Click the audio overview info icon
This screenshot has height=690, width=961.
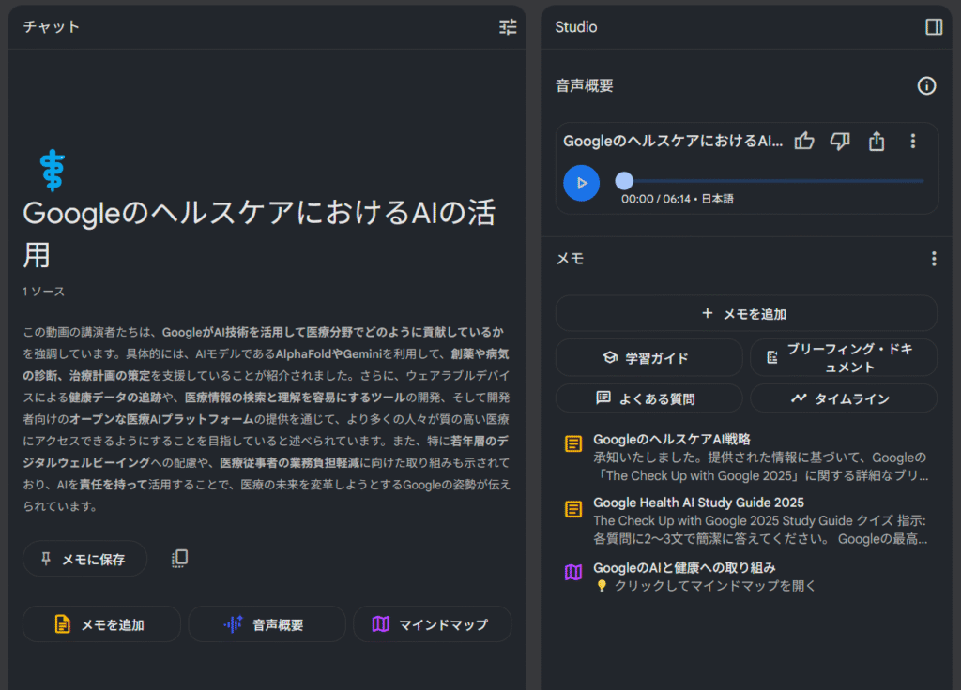[x=926, y=86]
